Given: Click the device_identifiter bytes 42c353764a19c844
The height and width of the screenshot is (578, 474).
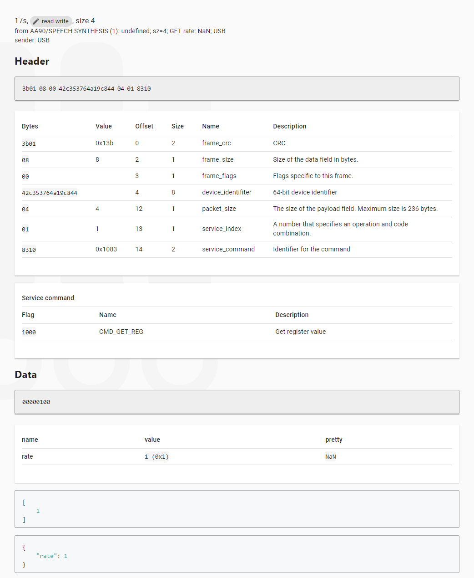Looking at the screenshot, I should [x=50, y=192].
